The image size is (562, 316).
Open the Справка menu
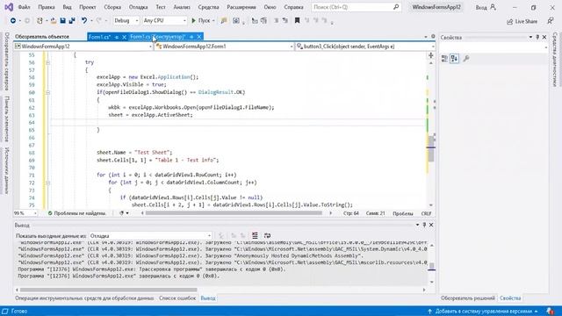(293, 7)
